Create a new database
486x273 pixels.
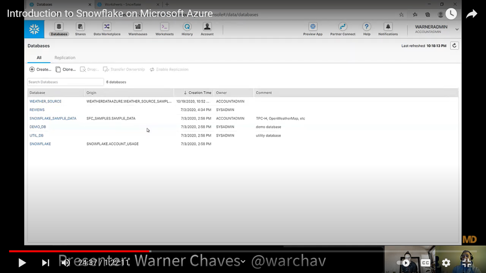tap(40, 69)
